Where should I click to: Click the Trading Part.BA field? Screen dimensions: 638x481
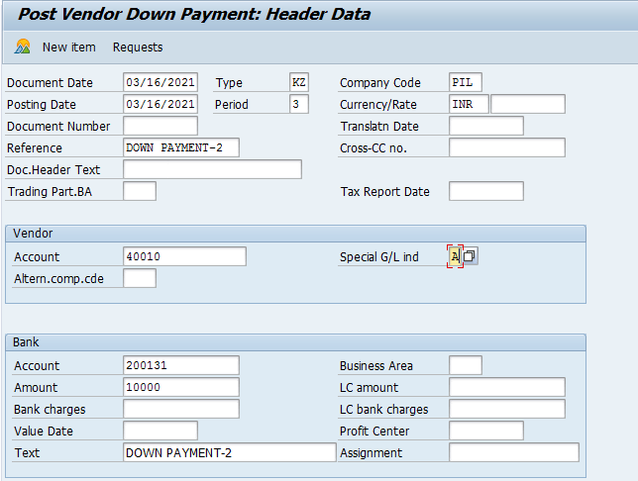140,191
